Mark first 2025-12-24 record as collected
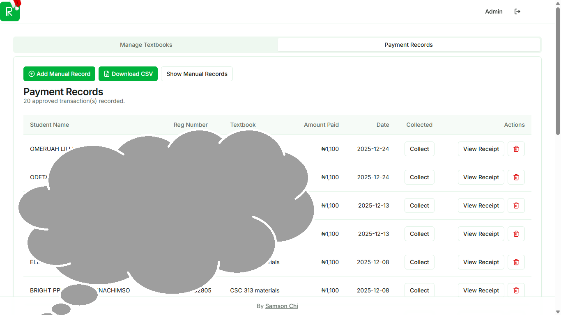This screenshot has width=561, height=315. pos(419,149)
